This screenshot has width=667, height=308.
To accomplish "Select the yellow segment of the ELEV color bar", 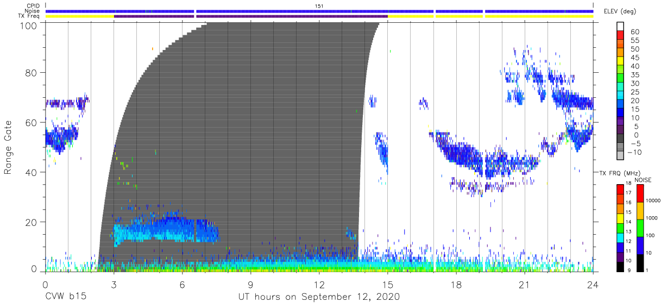I will click(620, 61).
